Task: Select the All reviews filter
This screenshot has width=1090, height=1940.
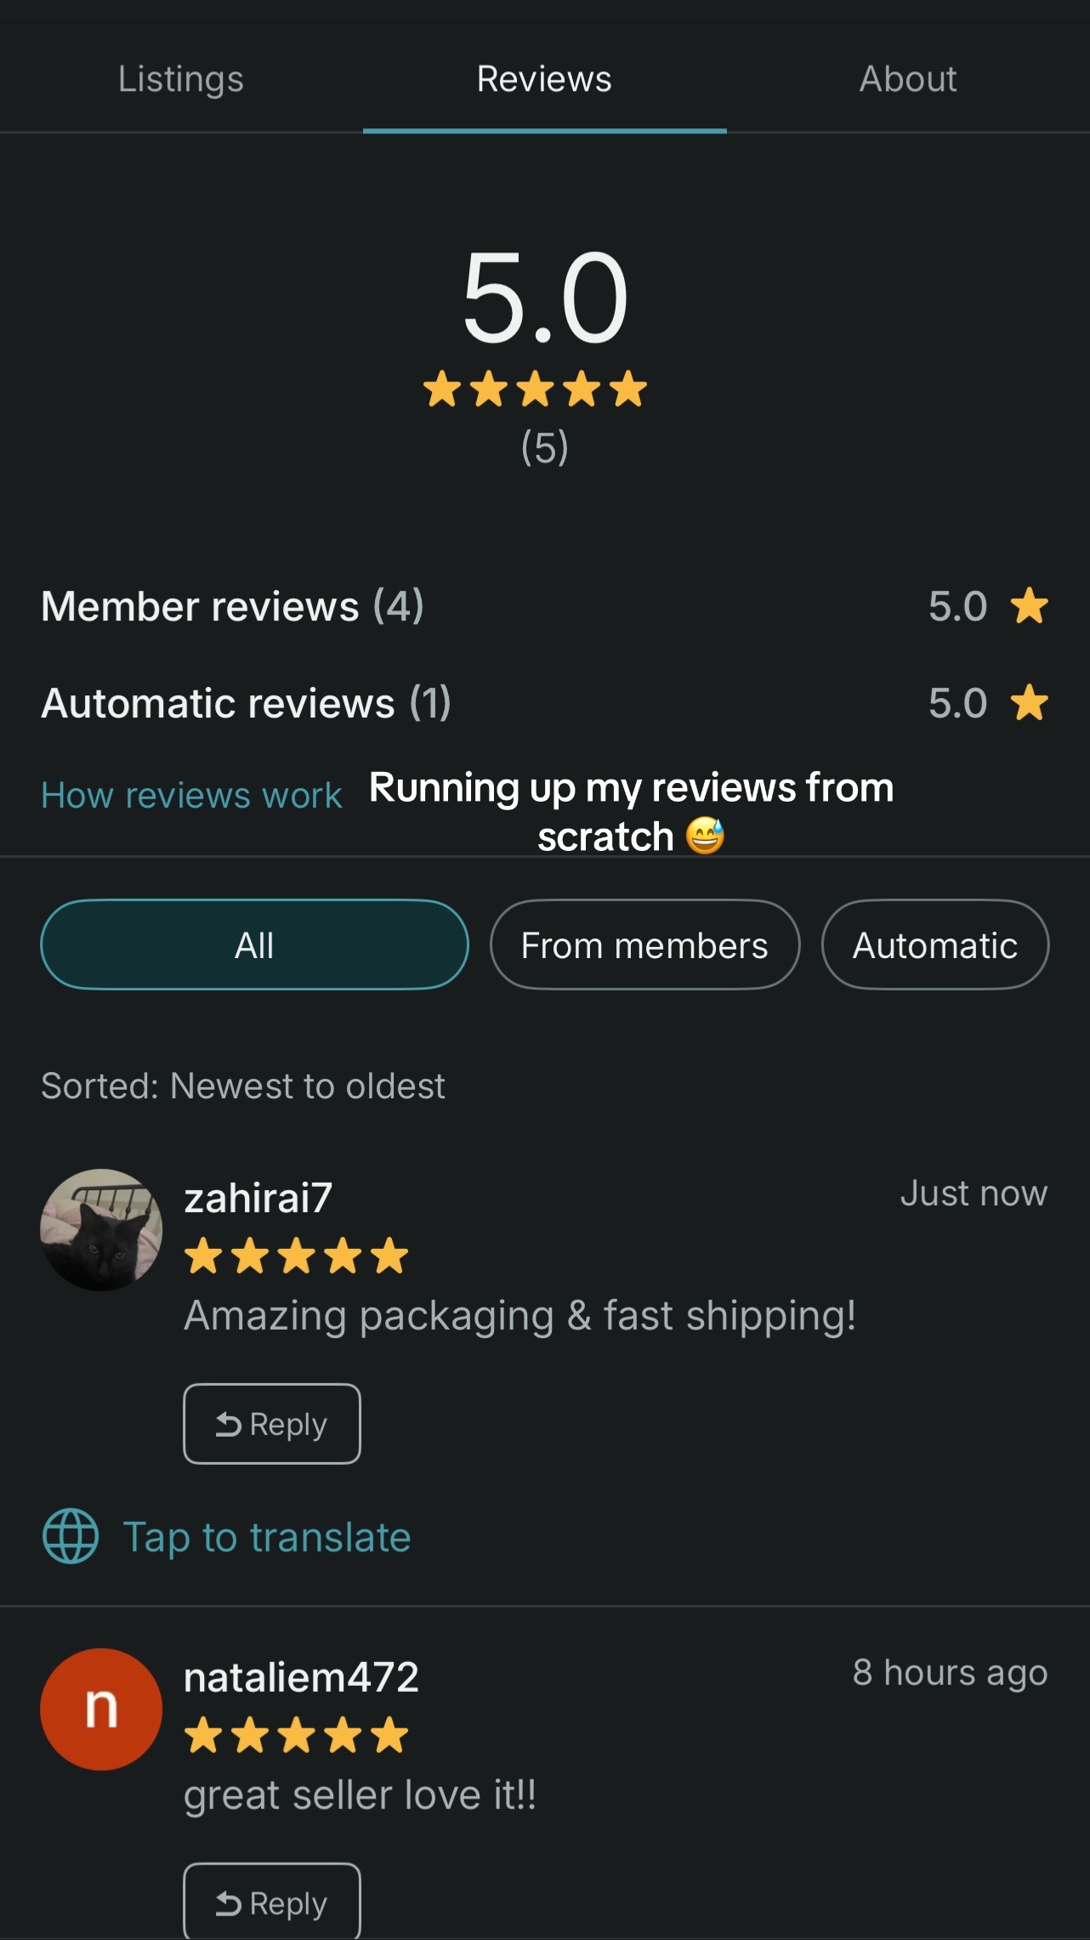Action: (254, 944)
